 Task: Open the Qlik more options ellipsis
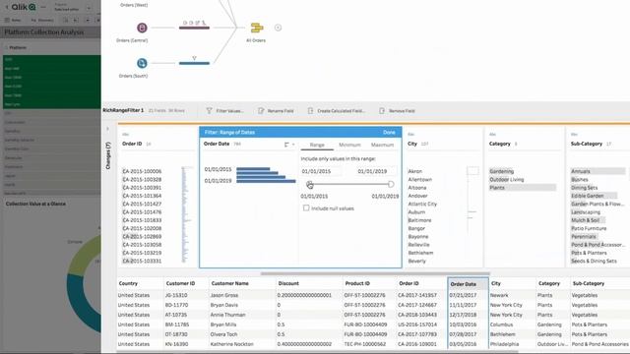[43, 7]
